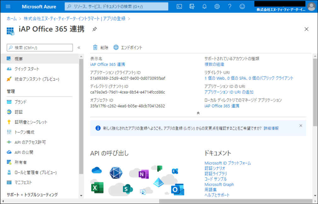Open コード サンプル link
This screenshot has height=204, width=318.
216,179
